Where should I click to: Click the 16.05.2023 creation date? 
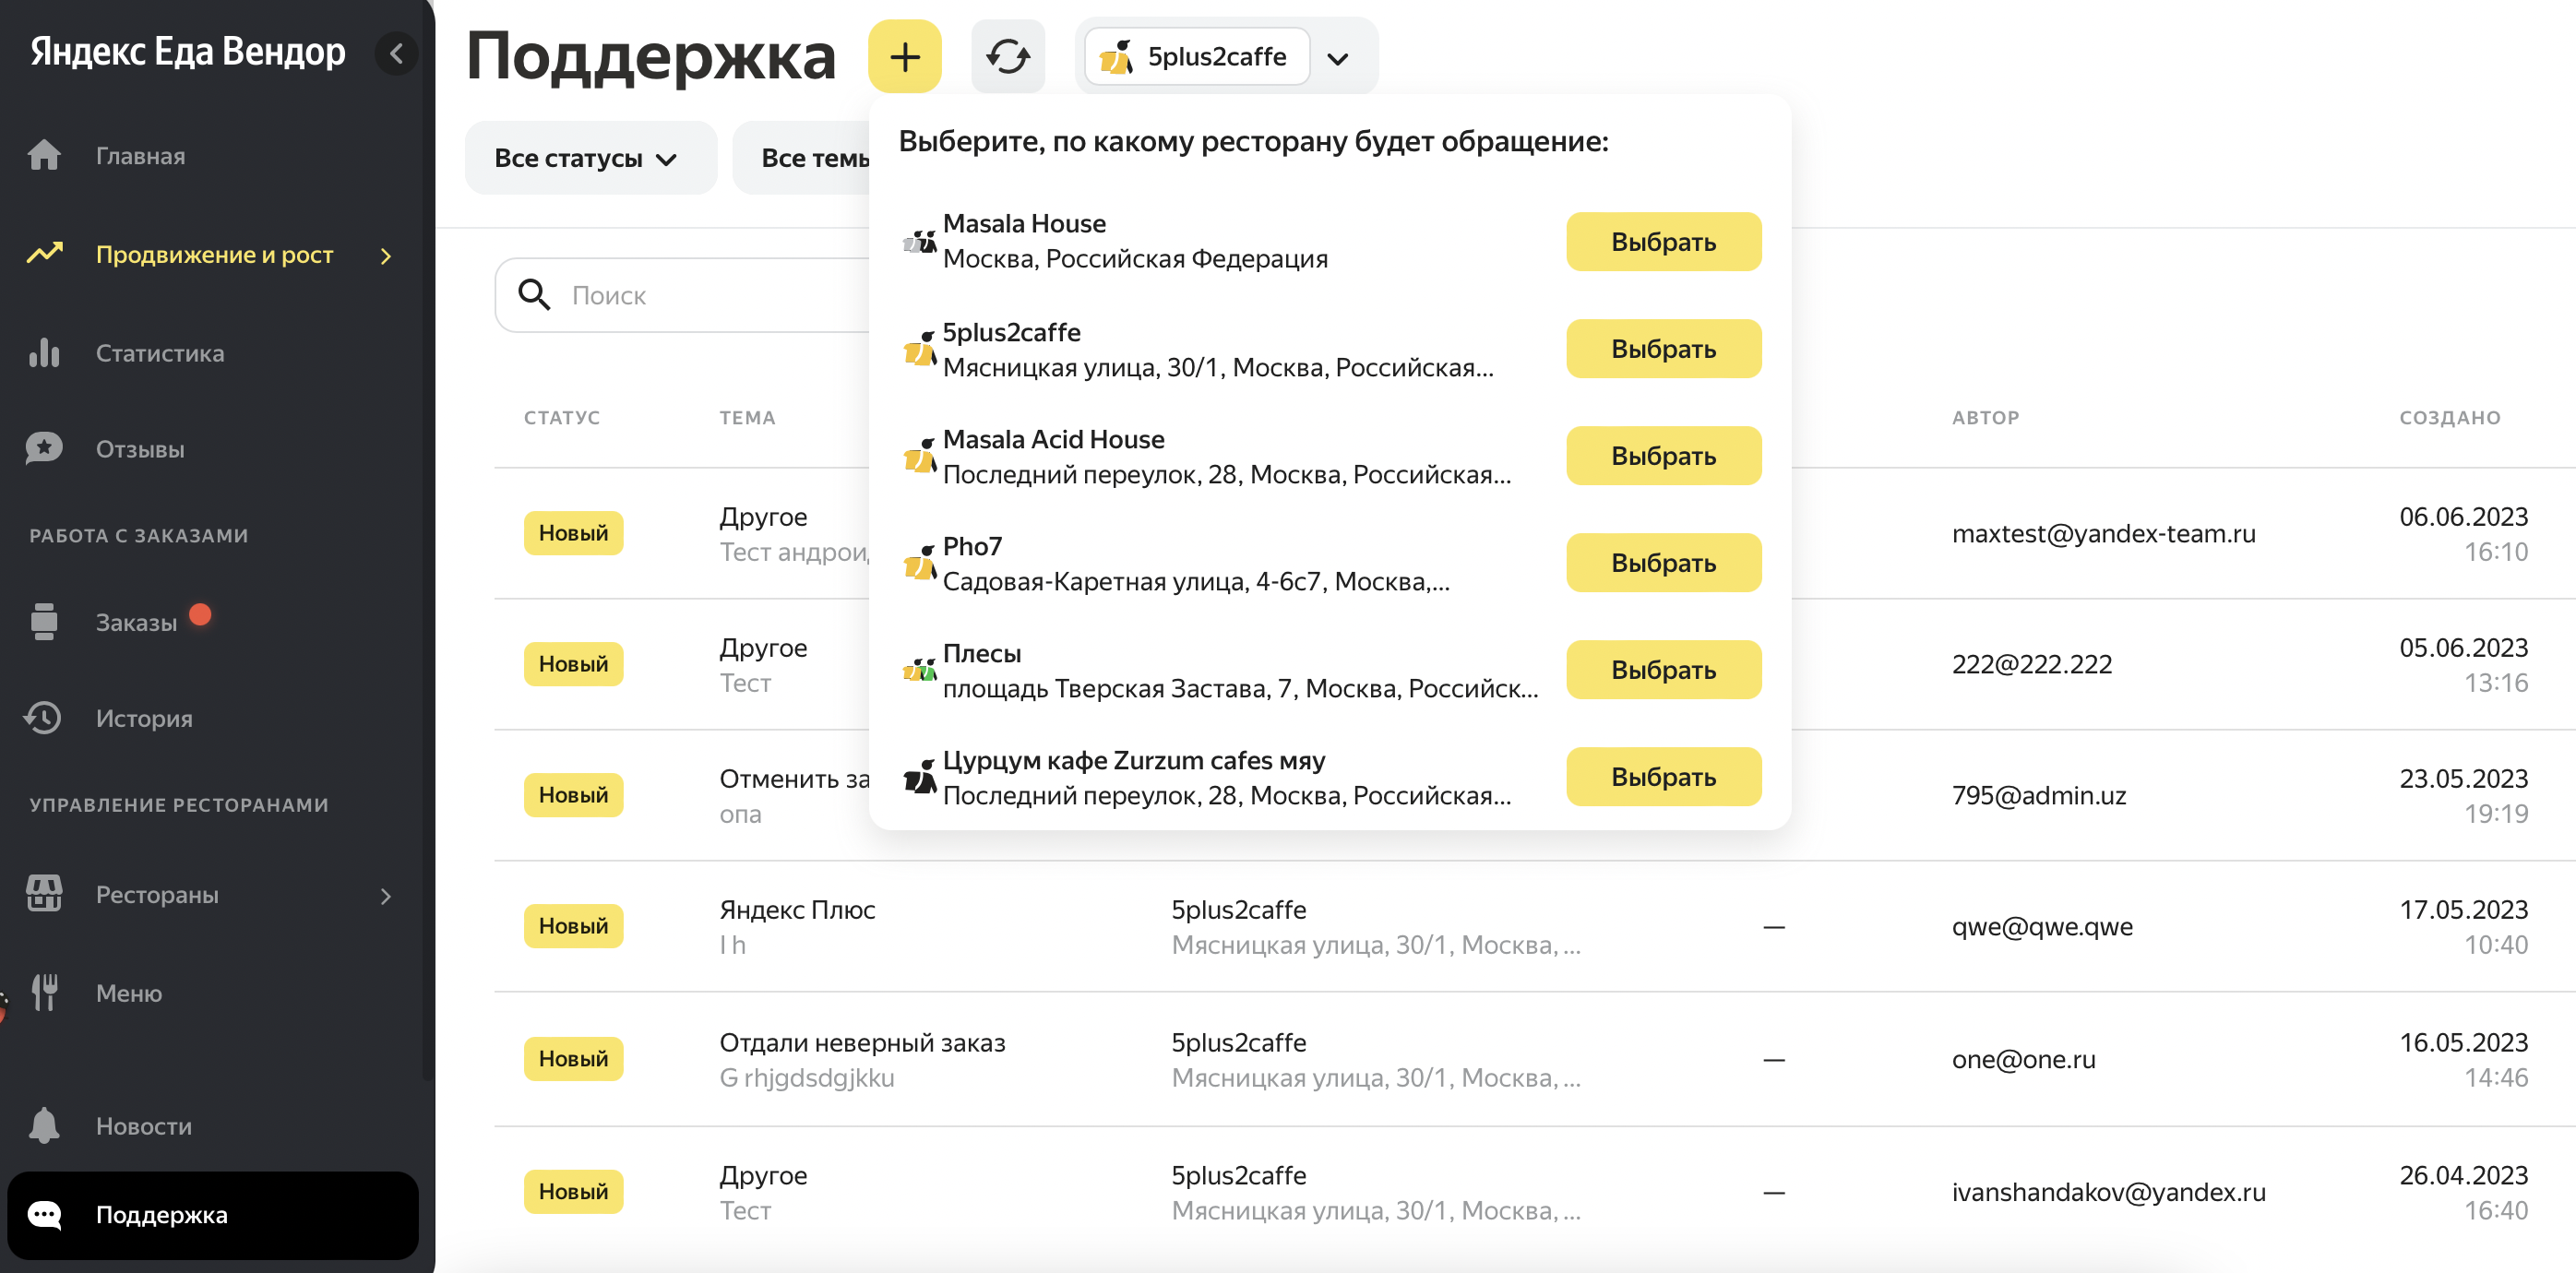coord(2463,1042)
